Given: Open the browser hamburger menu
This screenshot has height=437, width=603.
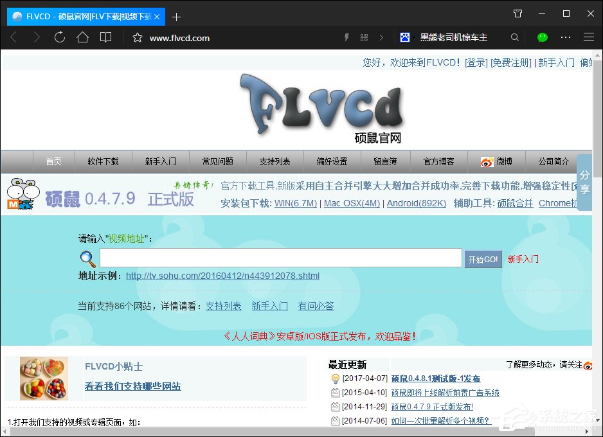Looking at the screenshot, I should pos(589,37).
